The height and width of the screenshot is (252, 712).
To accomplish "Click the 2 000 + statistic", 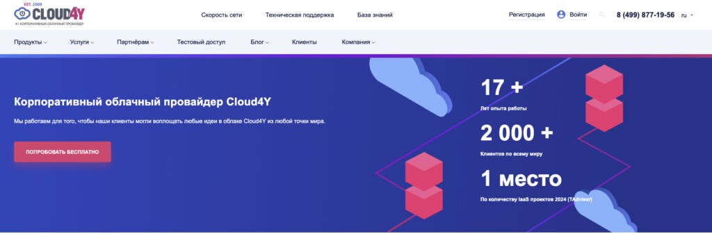I will pyautogui.click(x=517, y=133).
